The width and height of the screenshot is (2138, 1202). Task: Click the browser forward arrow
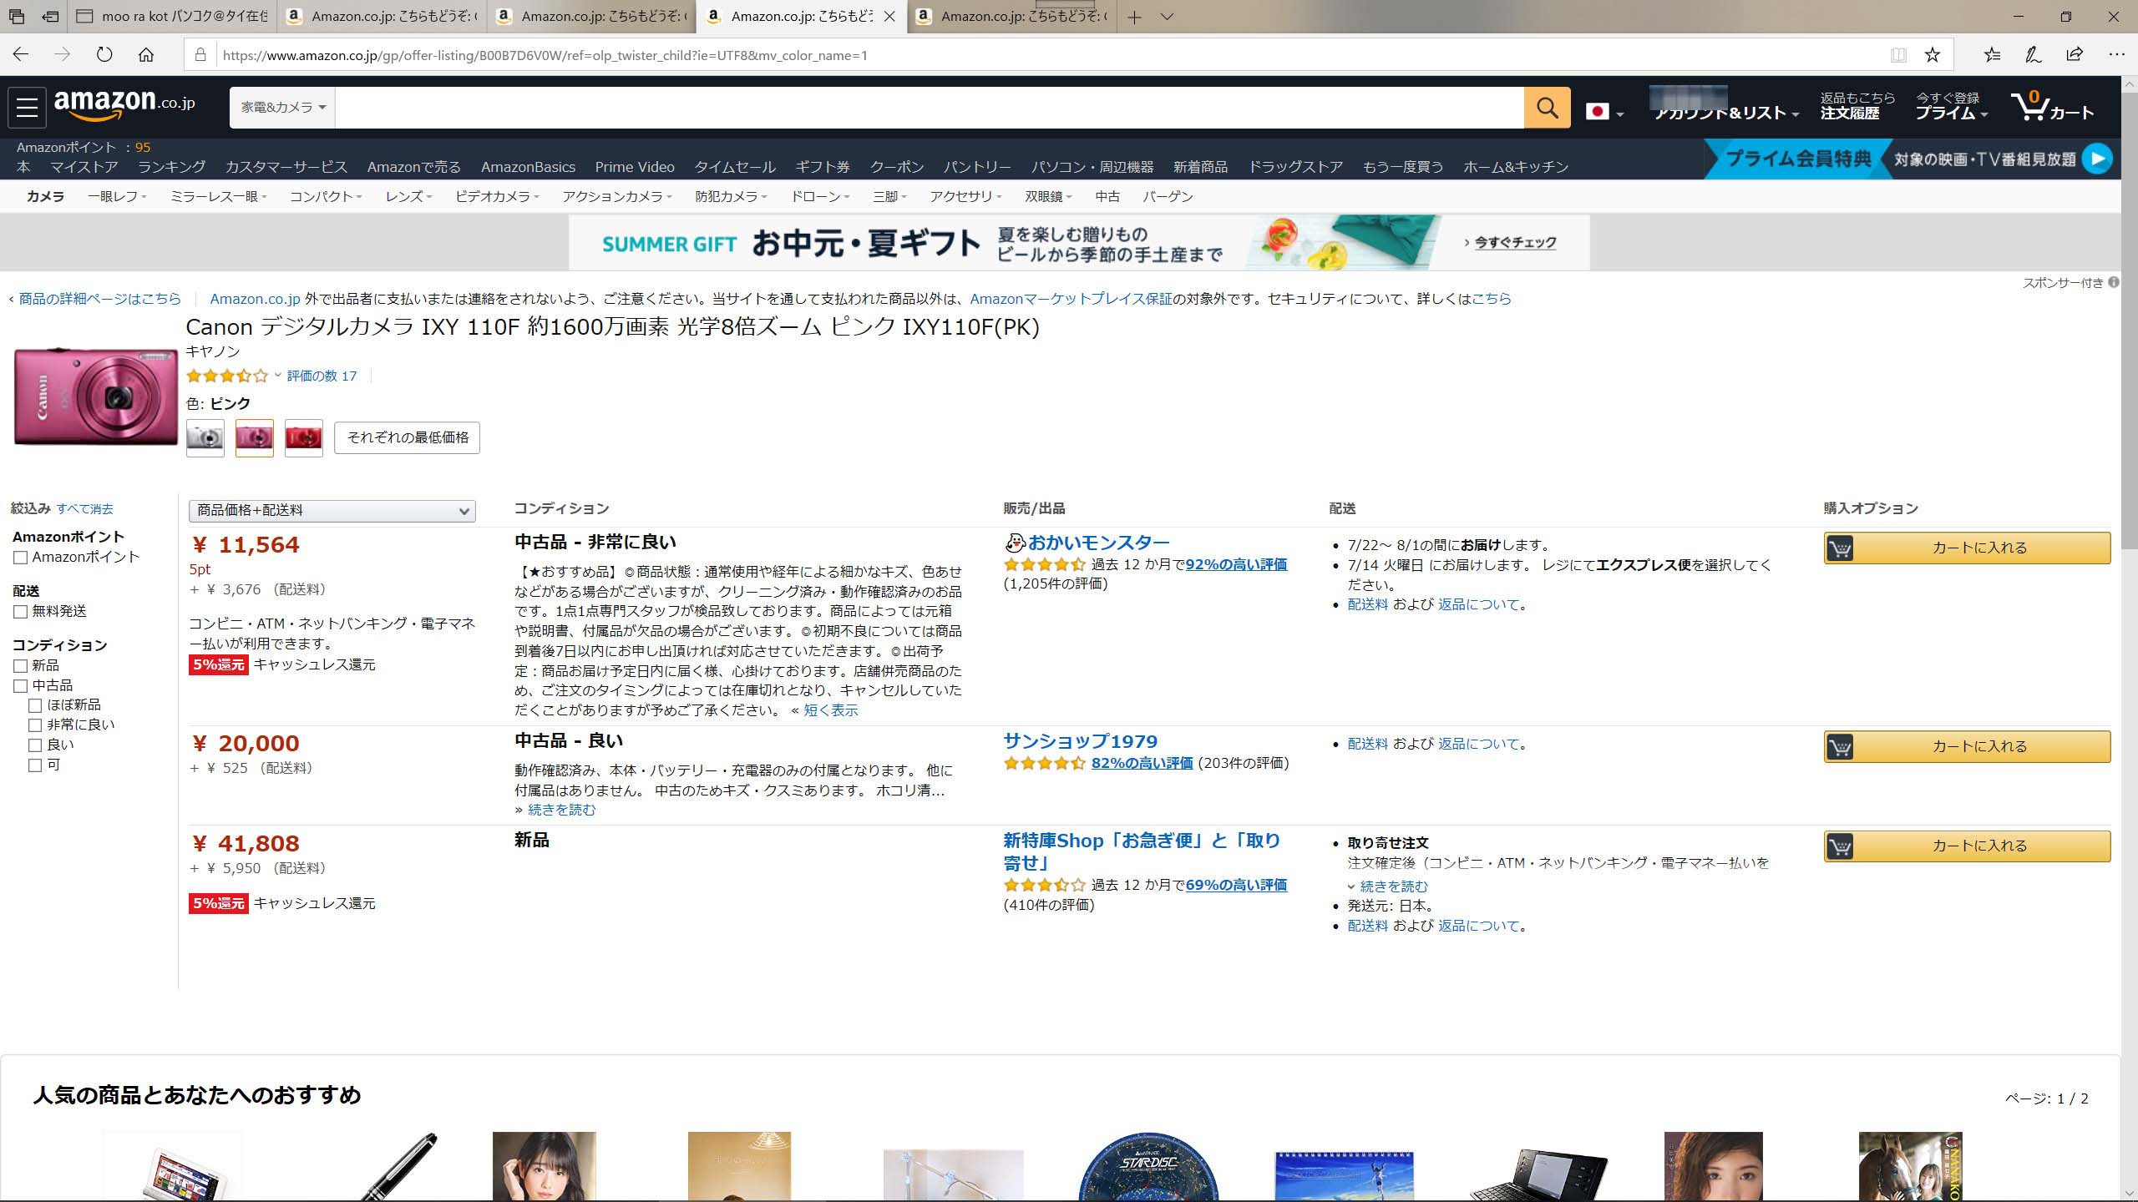(x=63, y=55)
